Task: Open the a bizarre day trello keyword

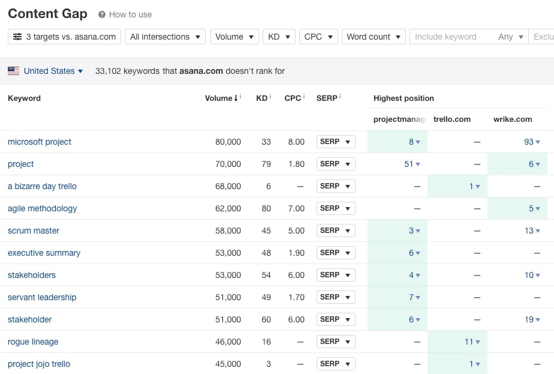Action: pos(42,186)
